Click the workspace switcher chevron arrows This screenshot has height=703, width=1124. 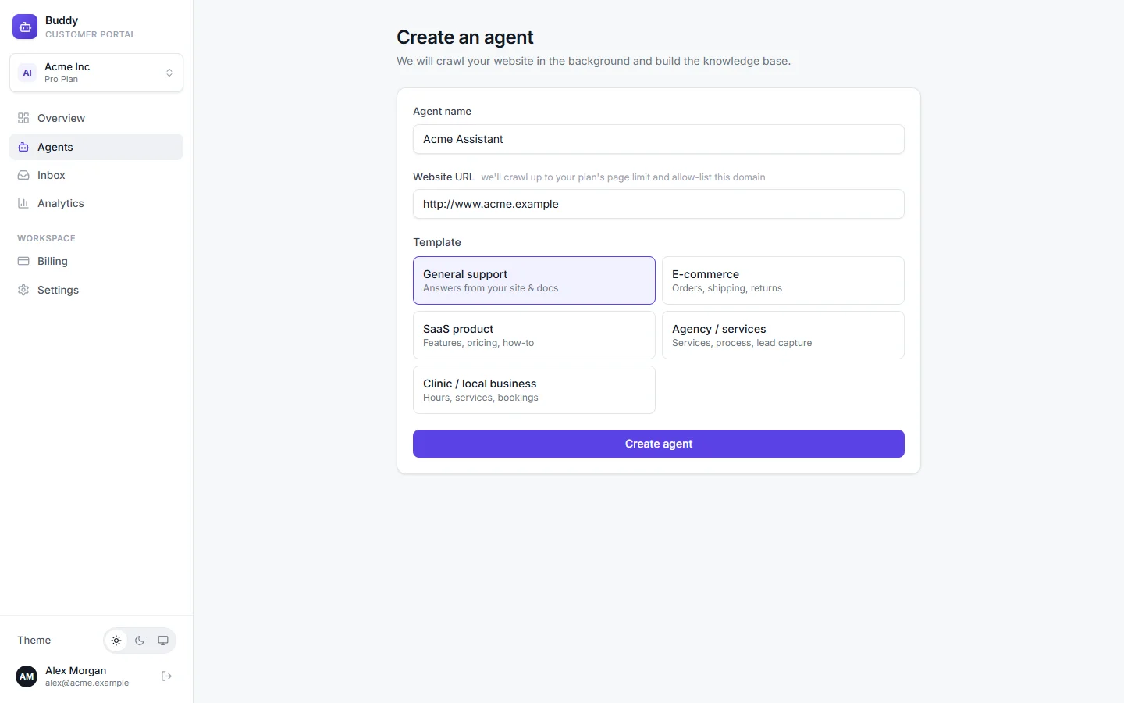click(x=169, y=73)
